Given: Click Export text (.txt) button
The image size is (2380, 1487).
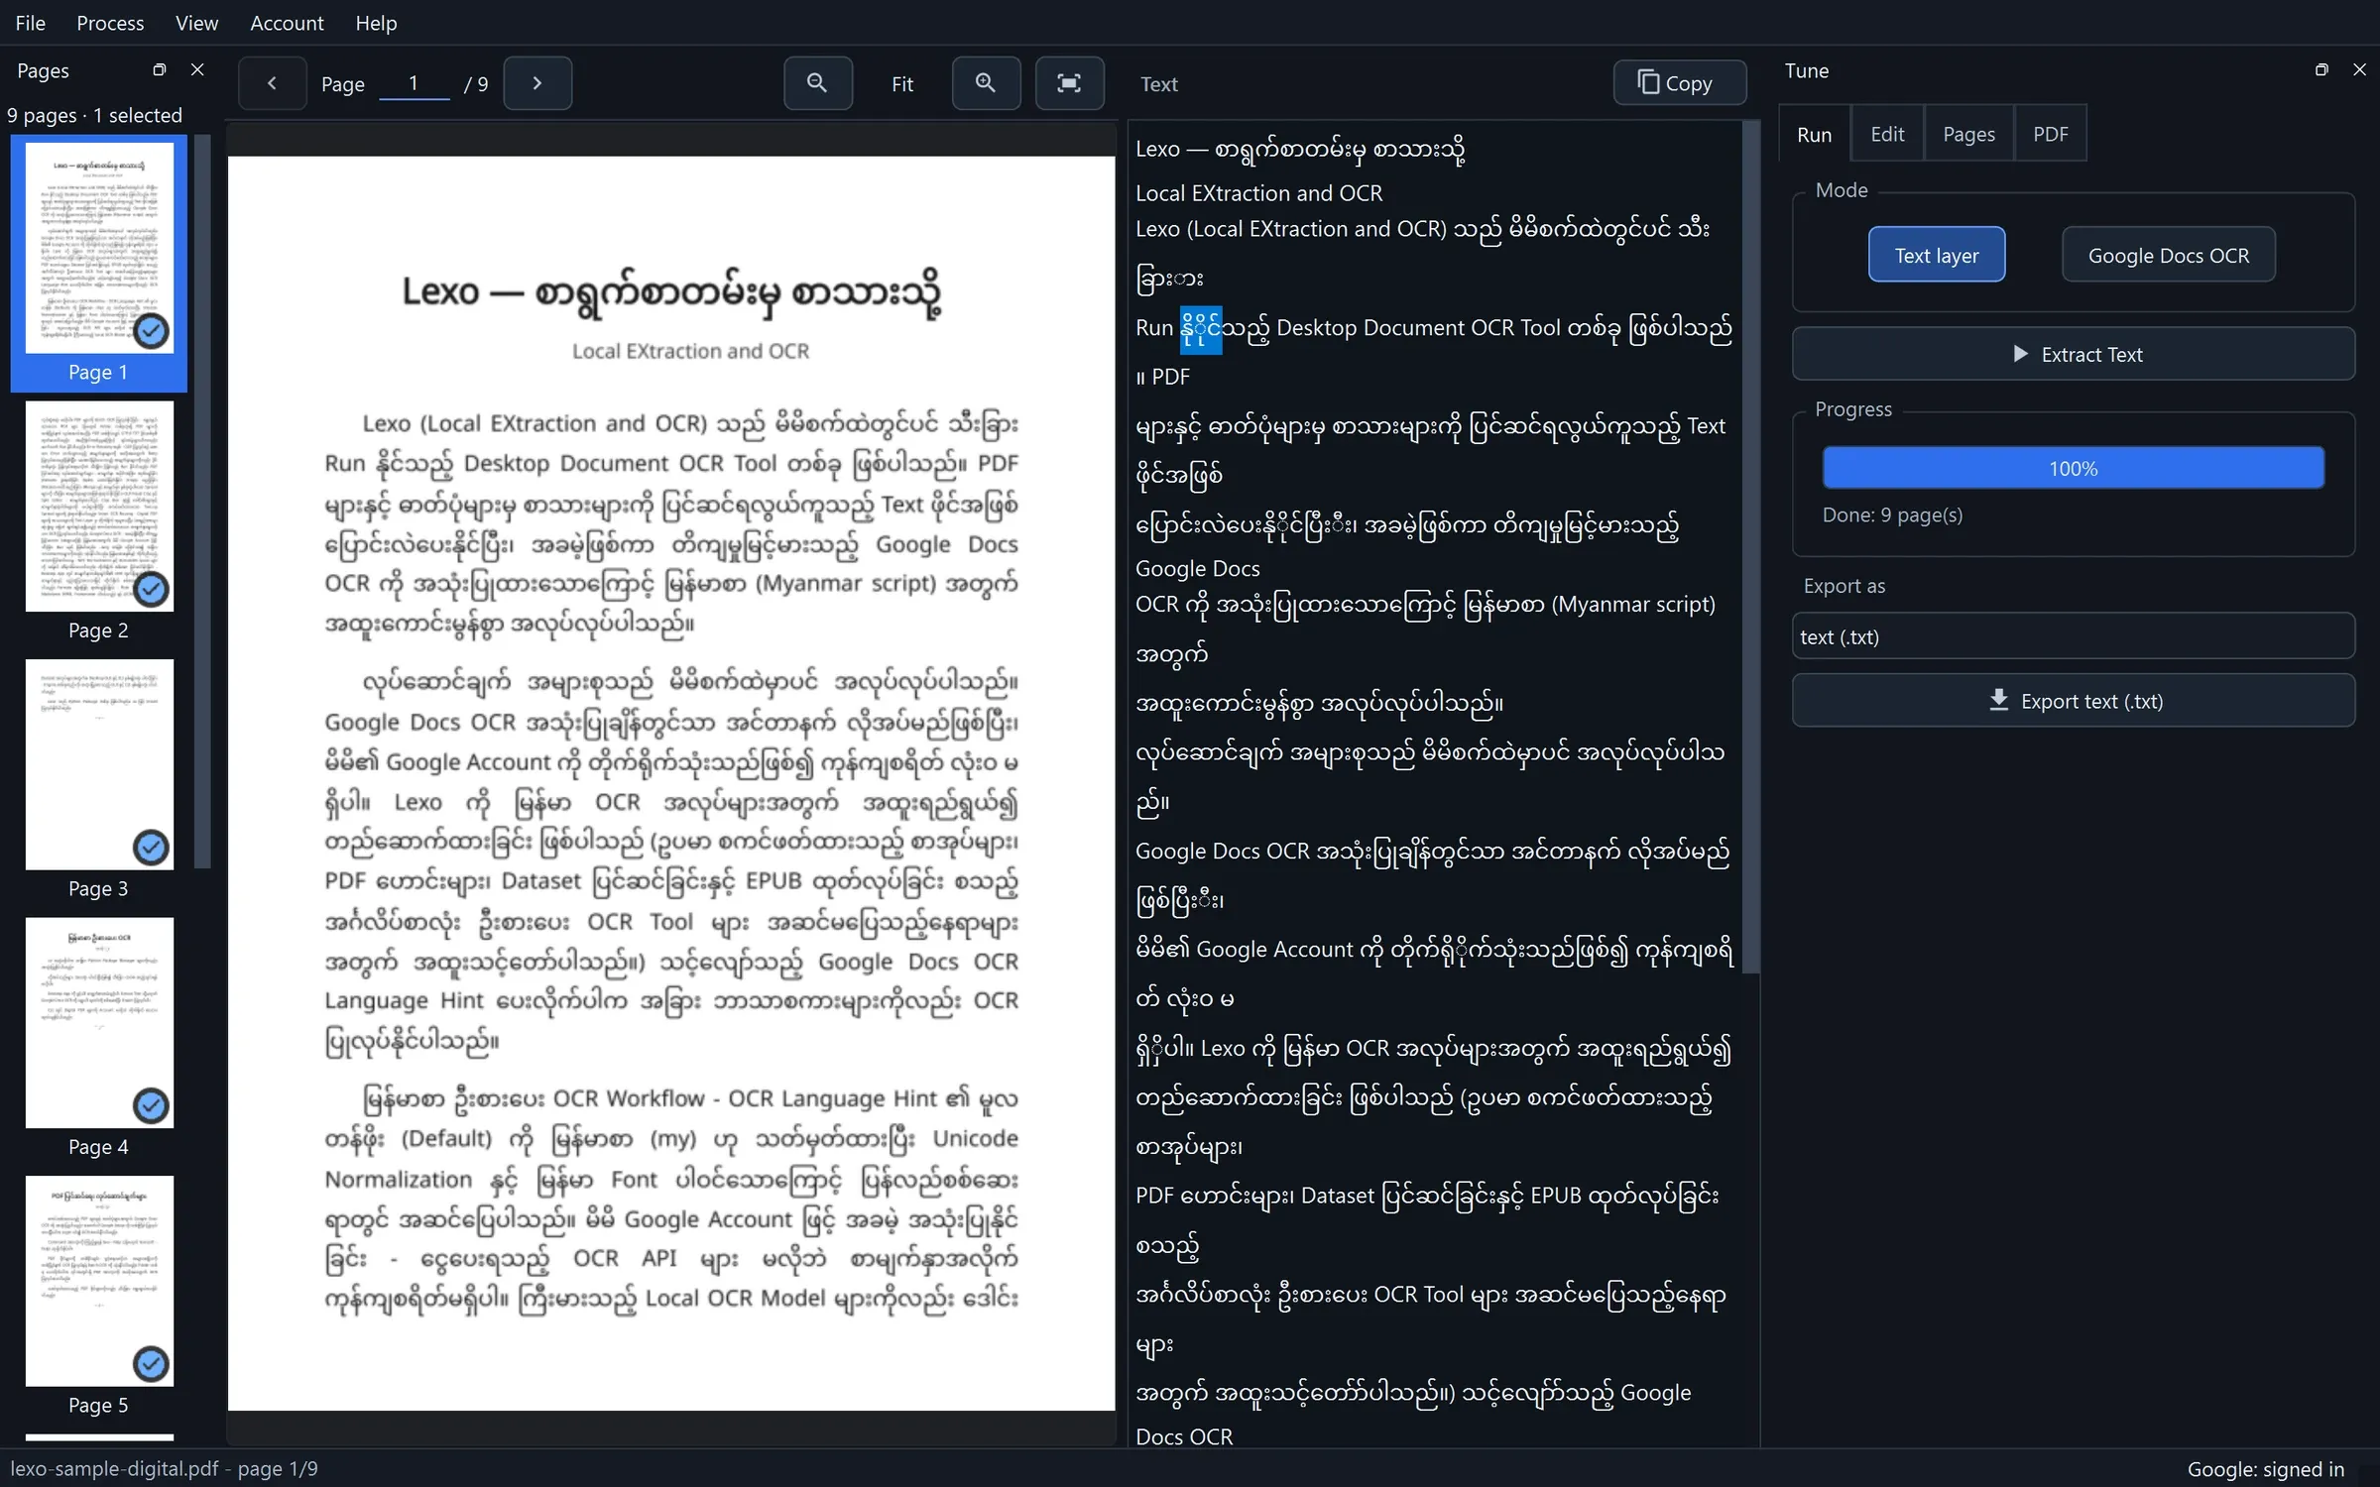Looking at the screenshot, I should click(2074, 701).
